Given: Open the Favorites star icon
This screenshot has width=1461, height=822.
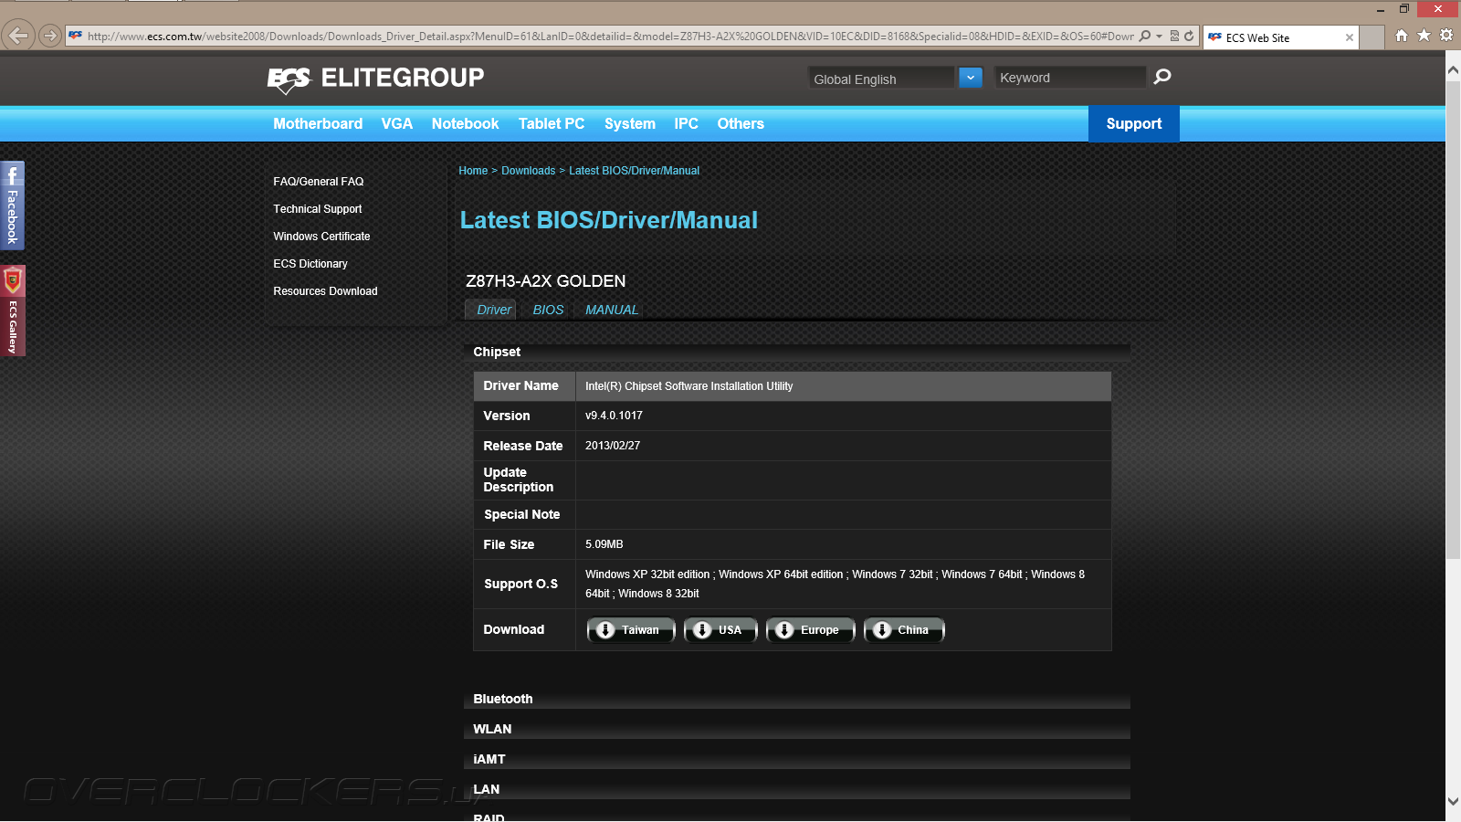Looking at the screenshot, I should [x=1424, y=36].
